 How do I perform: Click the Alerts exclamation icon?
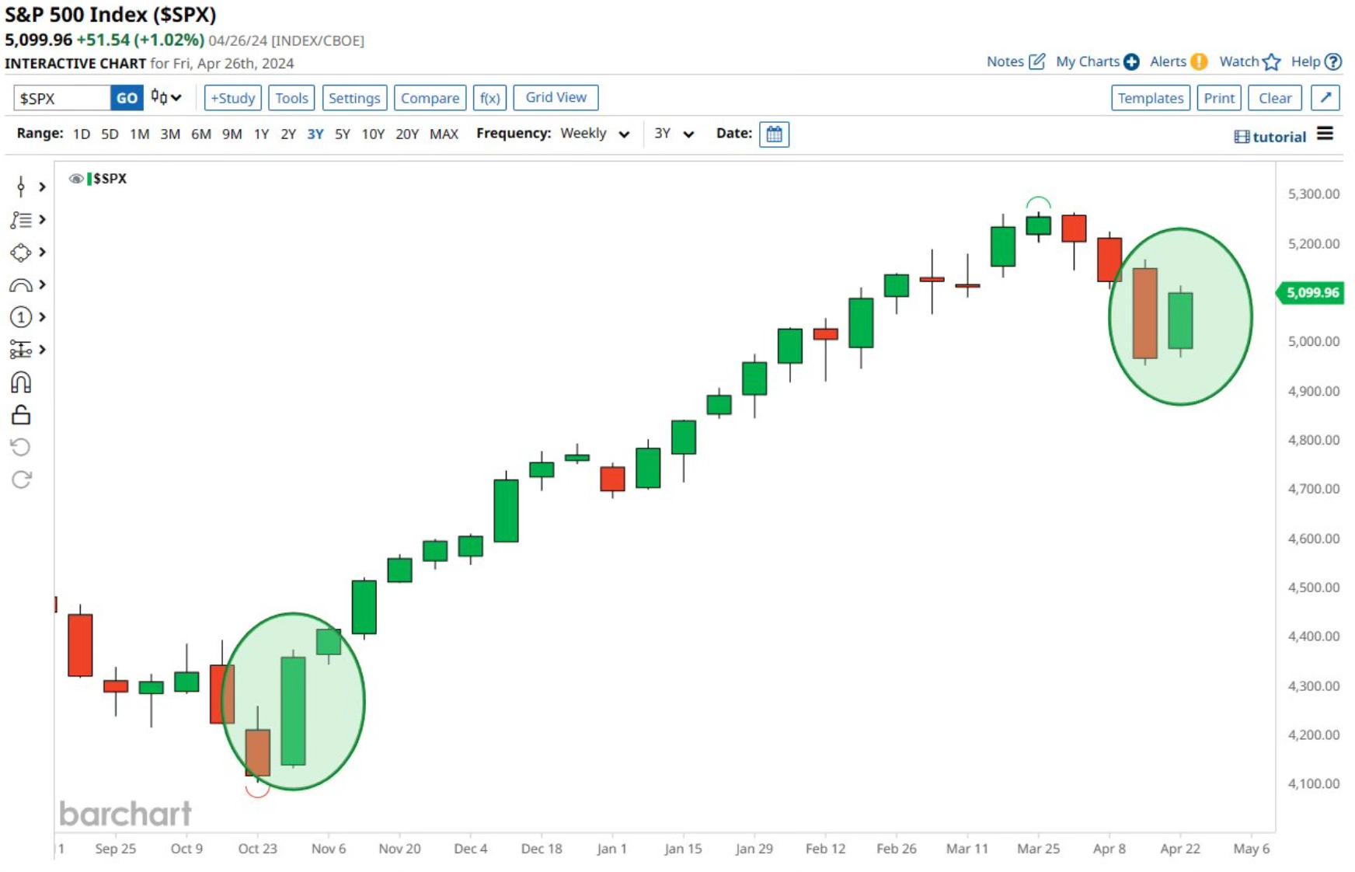click(1200, 61)
